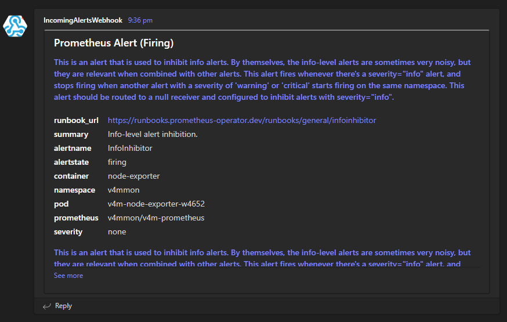The width and height of the screenshot is (507, 322).
Task: Click the firing alertstate value
Action: coord(117,162)
